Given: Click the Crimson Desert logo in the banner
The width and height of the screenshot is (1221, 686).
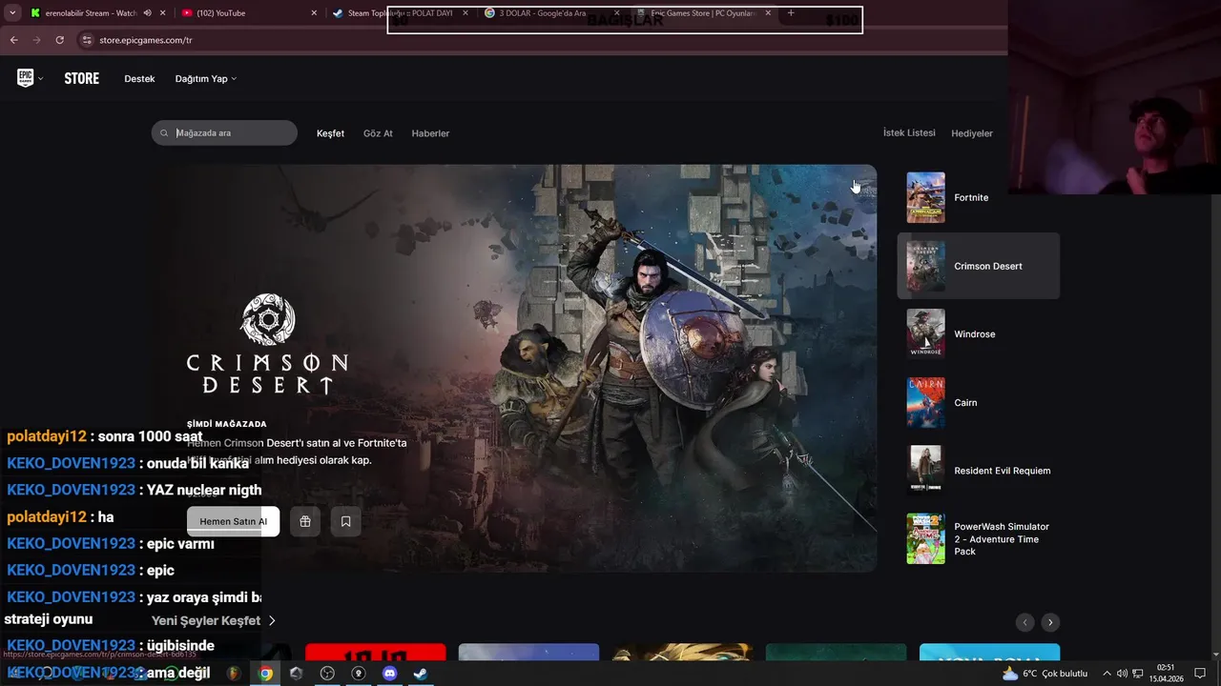Looking at the screenshot, I should click(267, 344).
